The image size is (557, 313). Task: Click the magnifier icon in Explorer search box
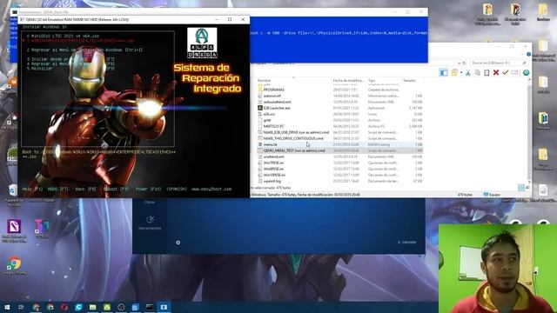click(x=524, y=63)
